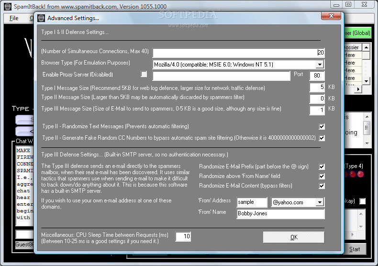Enable the Proxy Server checkbox
The width and height of the screenshot is (378, 266).
pos(144,74)
